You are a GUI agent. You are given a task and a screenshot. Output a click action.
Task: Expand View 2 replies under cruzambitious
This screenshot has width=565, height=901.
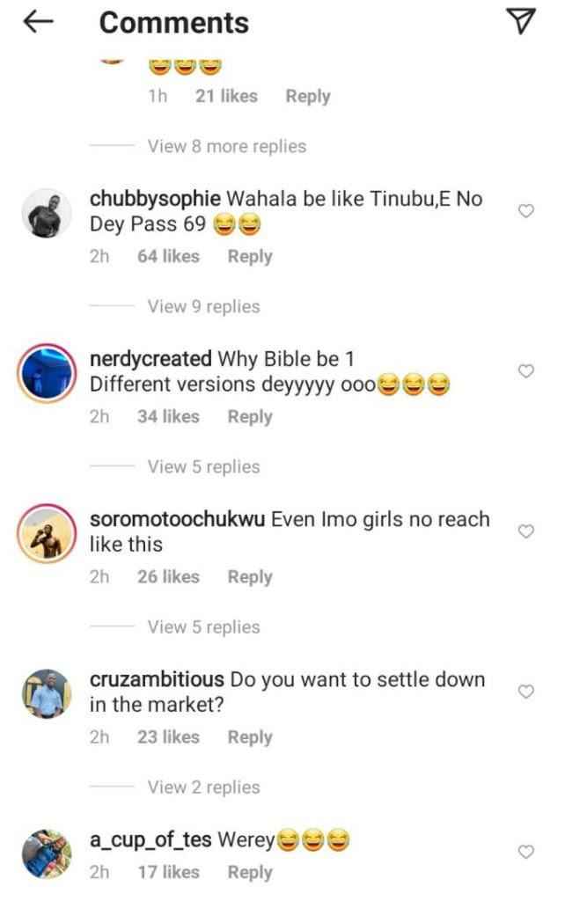pyautogui.click(x=203, y=787)
